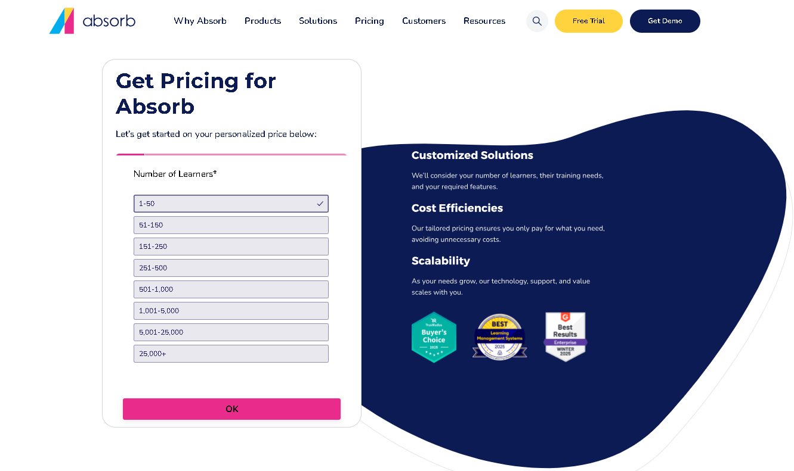Select the 251-500 learners option
Viewport: 794px width, 471px height.
pos(231,268)
